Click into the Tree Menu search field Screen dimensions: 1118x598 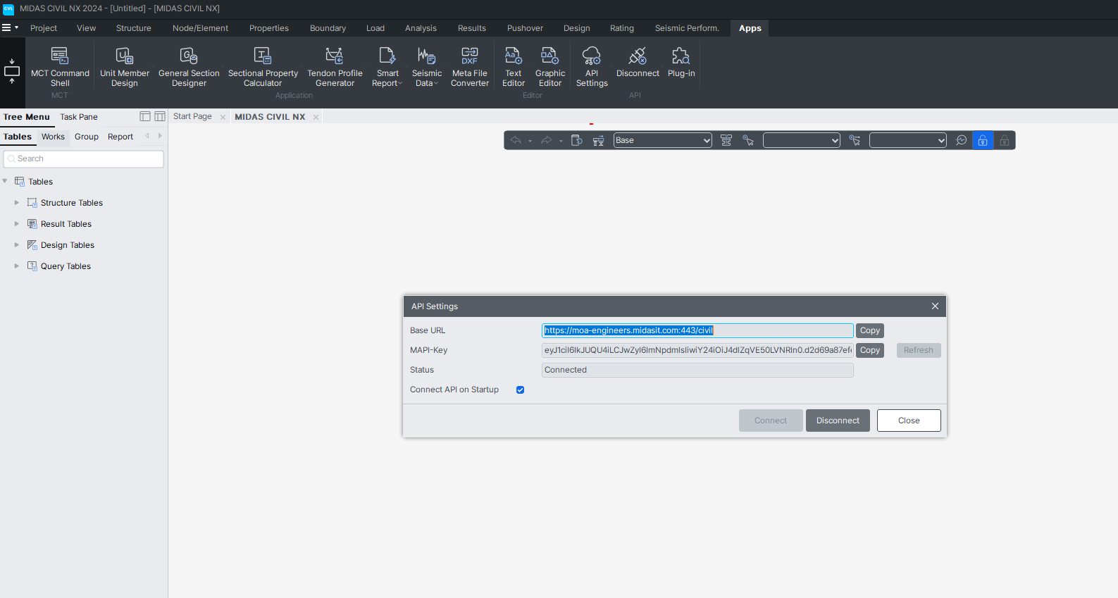(x=84, y=159)
